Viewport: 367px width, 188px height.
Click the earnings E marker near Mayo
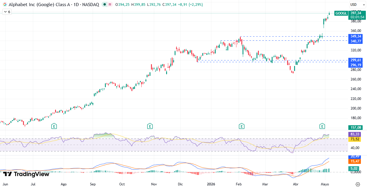coord(322,126)
